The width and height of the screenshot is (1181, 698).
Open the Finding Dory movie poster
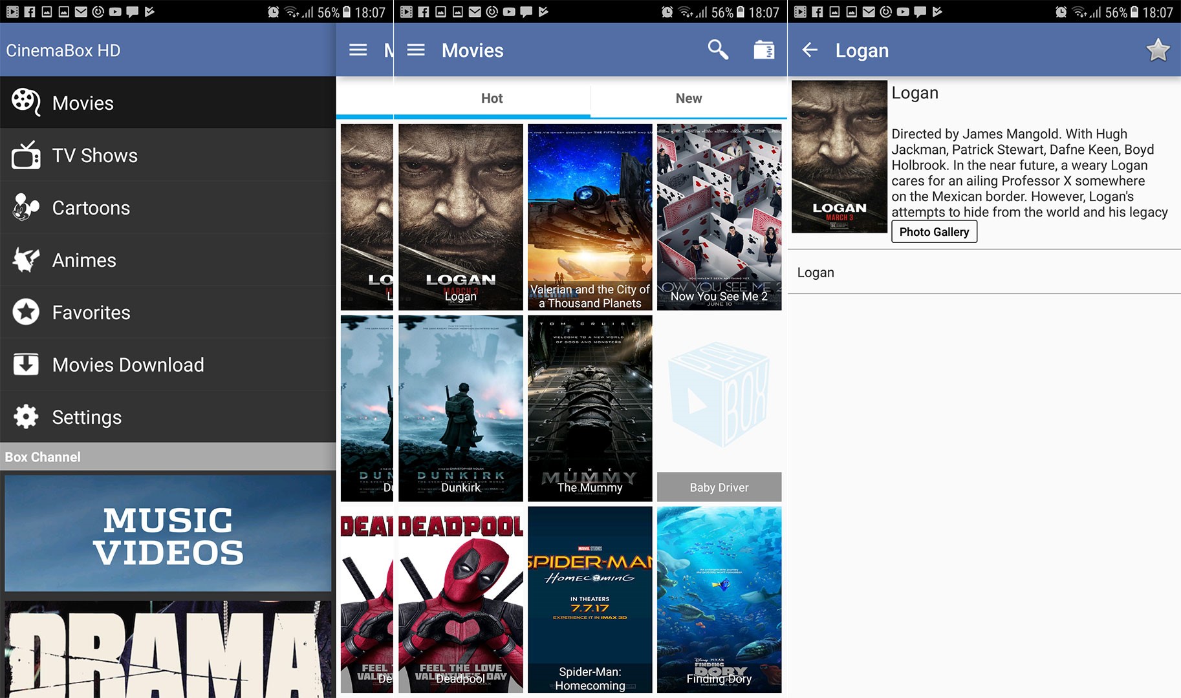(x=719, y=600)
